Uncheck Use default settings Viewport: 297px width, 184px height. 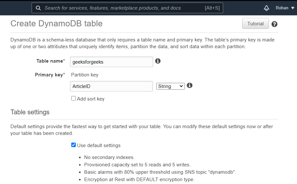pos(74,145)
